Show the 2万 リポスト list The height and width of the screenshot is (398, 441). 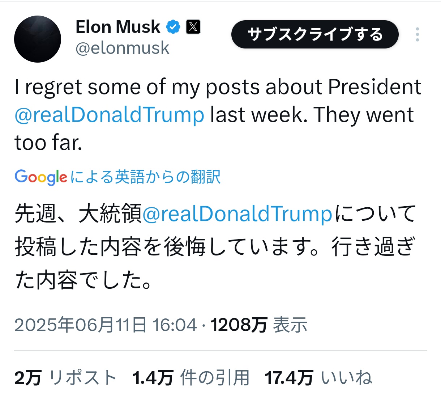click(x=65, y=378)
